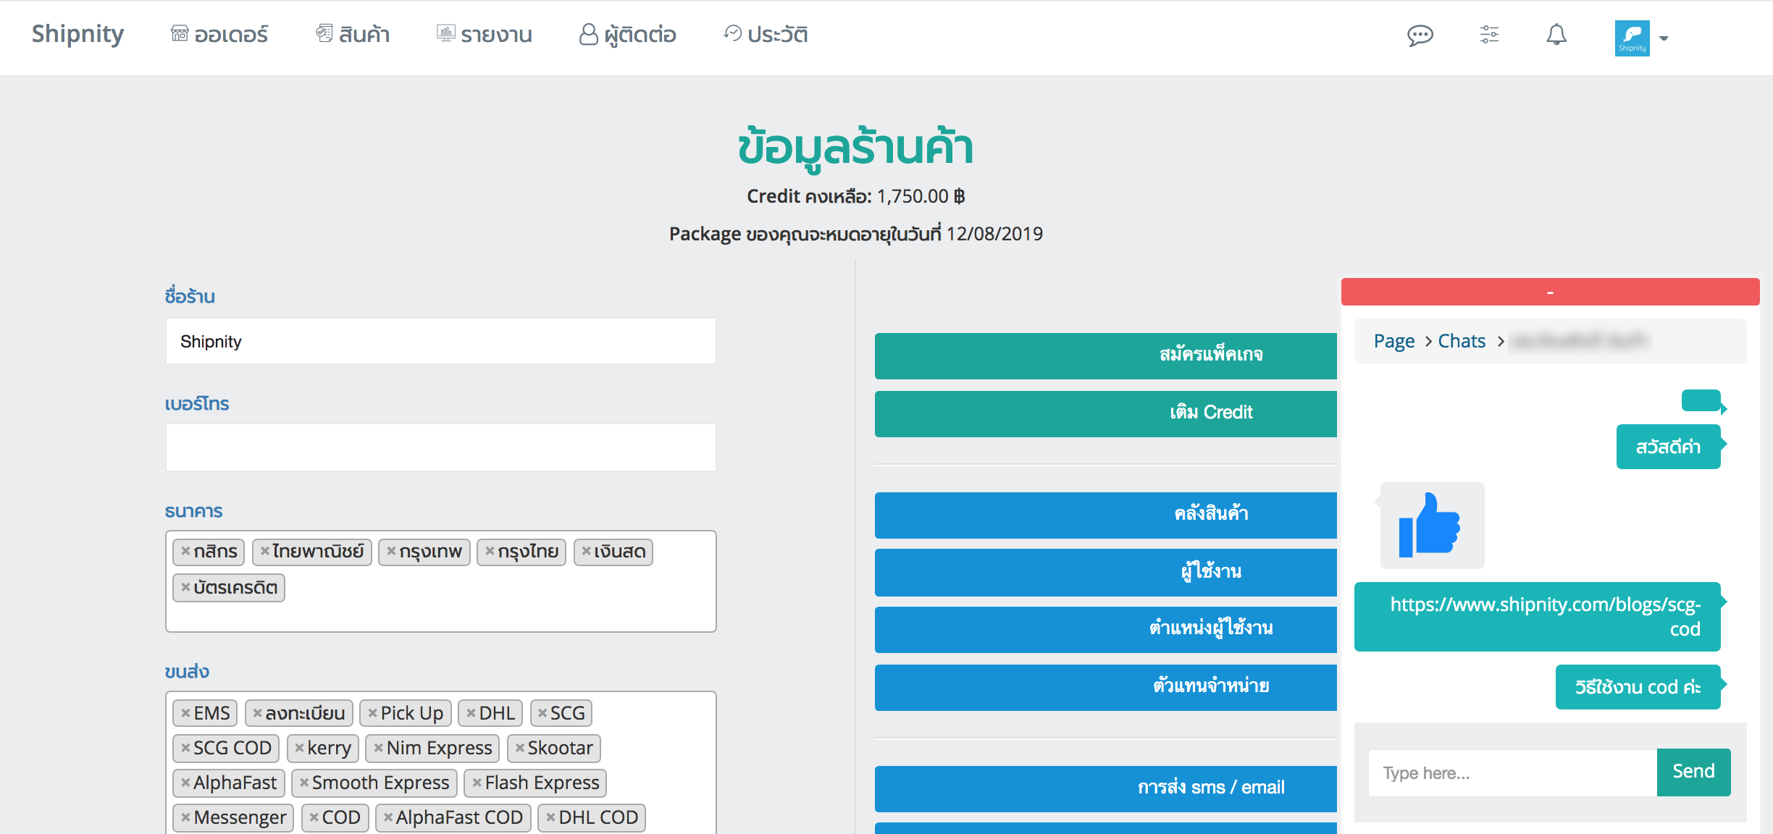Remove the EMS shipping tag

coord(185,713)
